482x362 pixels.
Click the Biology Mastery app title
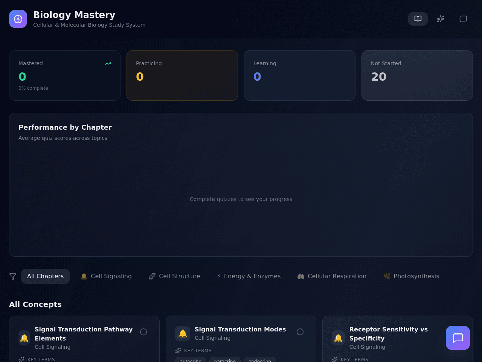74,15
